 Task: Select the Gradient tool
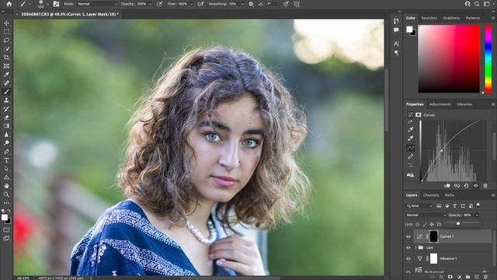6,126
